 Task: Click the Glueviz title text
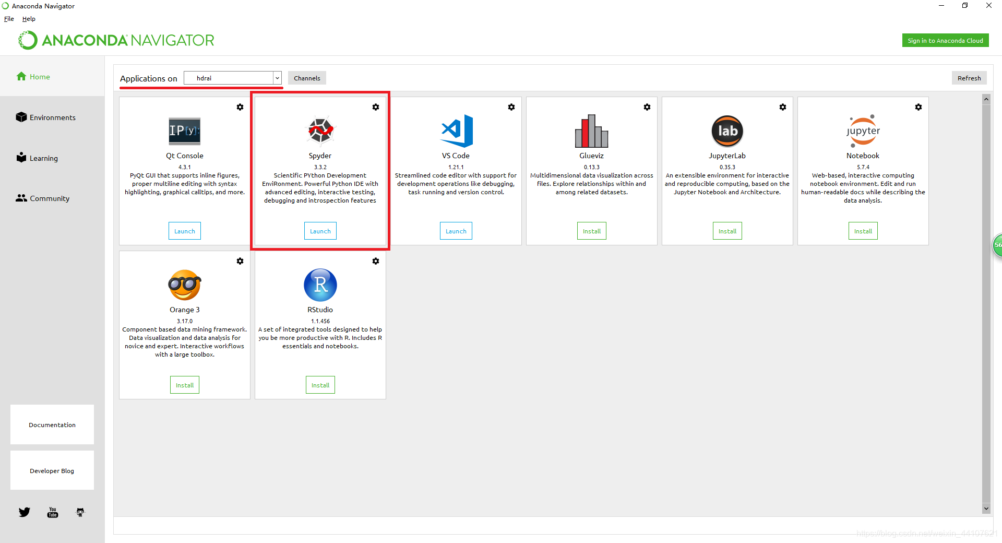[592, 156]
